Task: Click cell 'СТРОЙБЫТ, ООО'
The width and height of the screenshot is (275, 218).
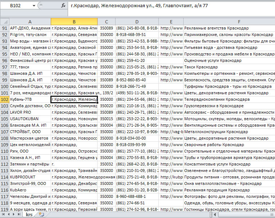Action: 30,132
